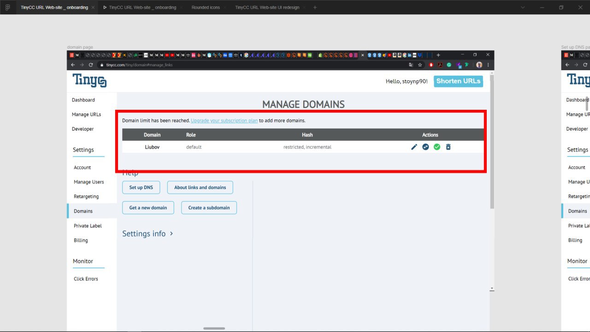The width and height of the screenshot is (590, 332).
Task: Open the three-dot browser menu in mockup
Action: click(x=488, y=65)
